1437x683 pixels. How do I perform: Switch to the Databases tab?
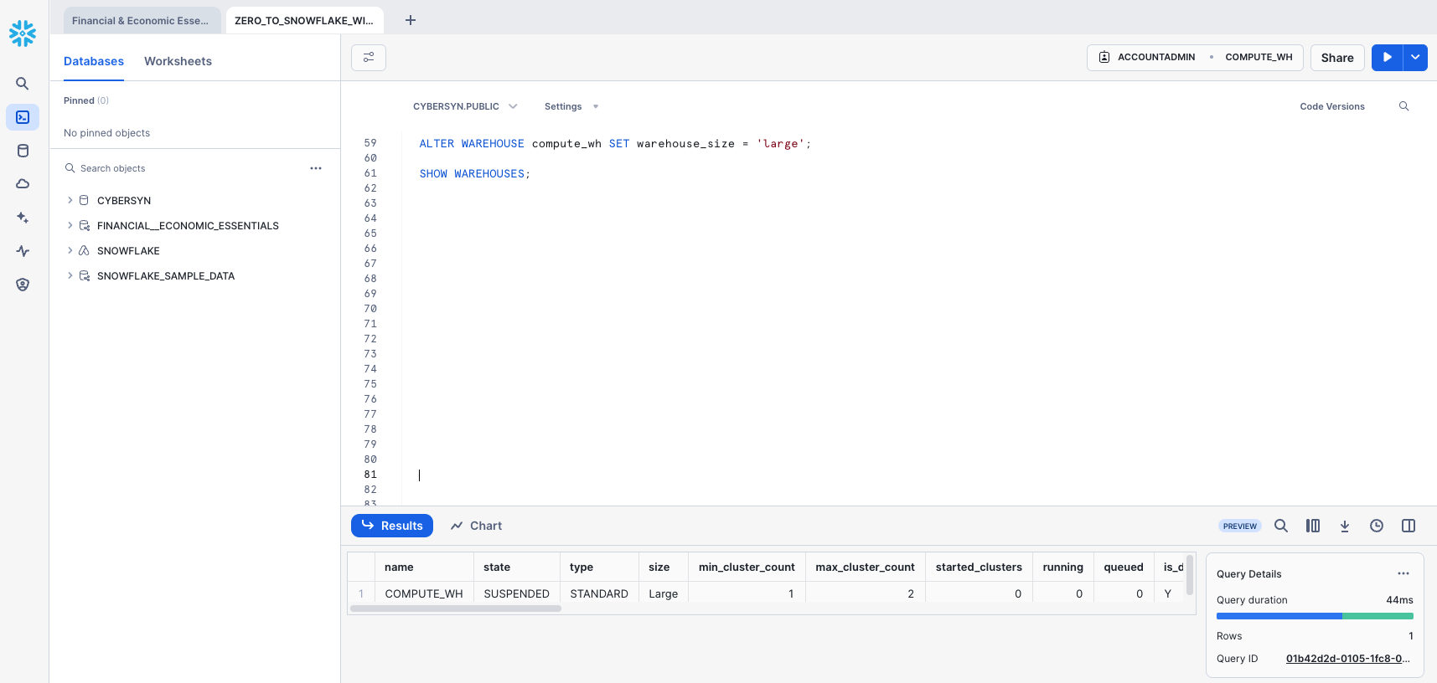[94, 61]
